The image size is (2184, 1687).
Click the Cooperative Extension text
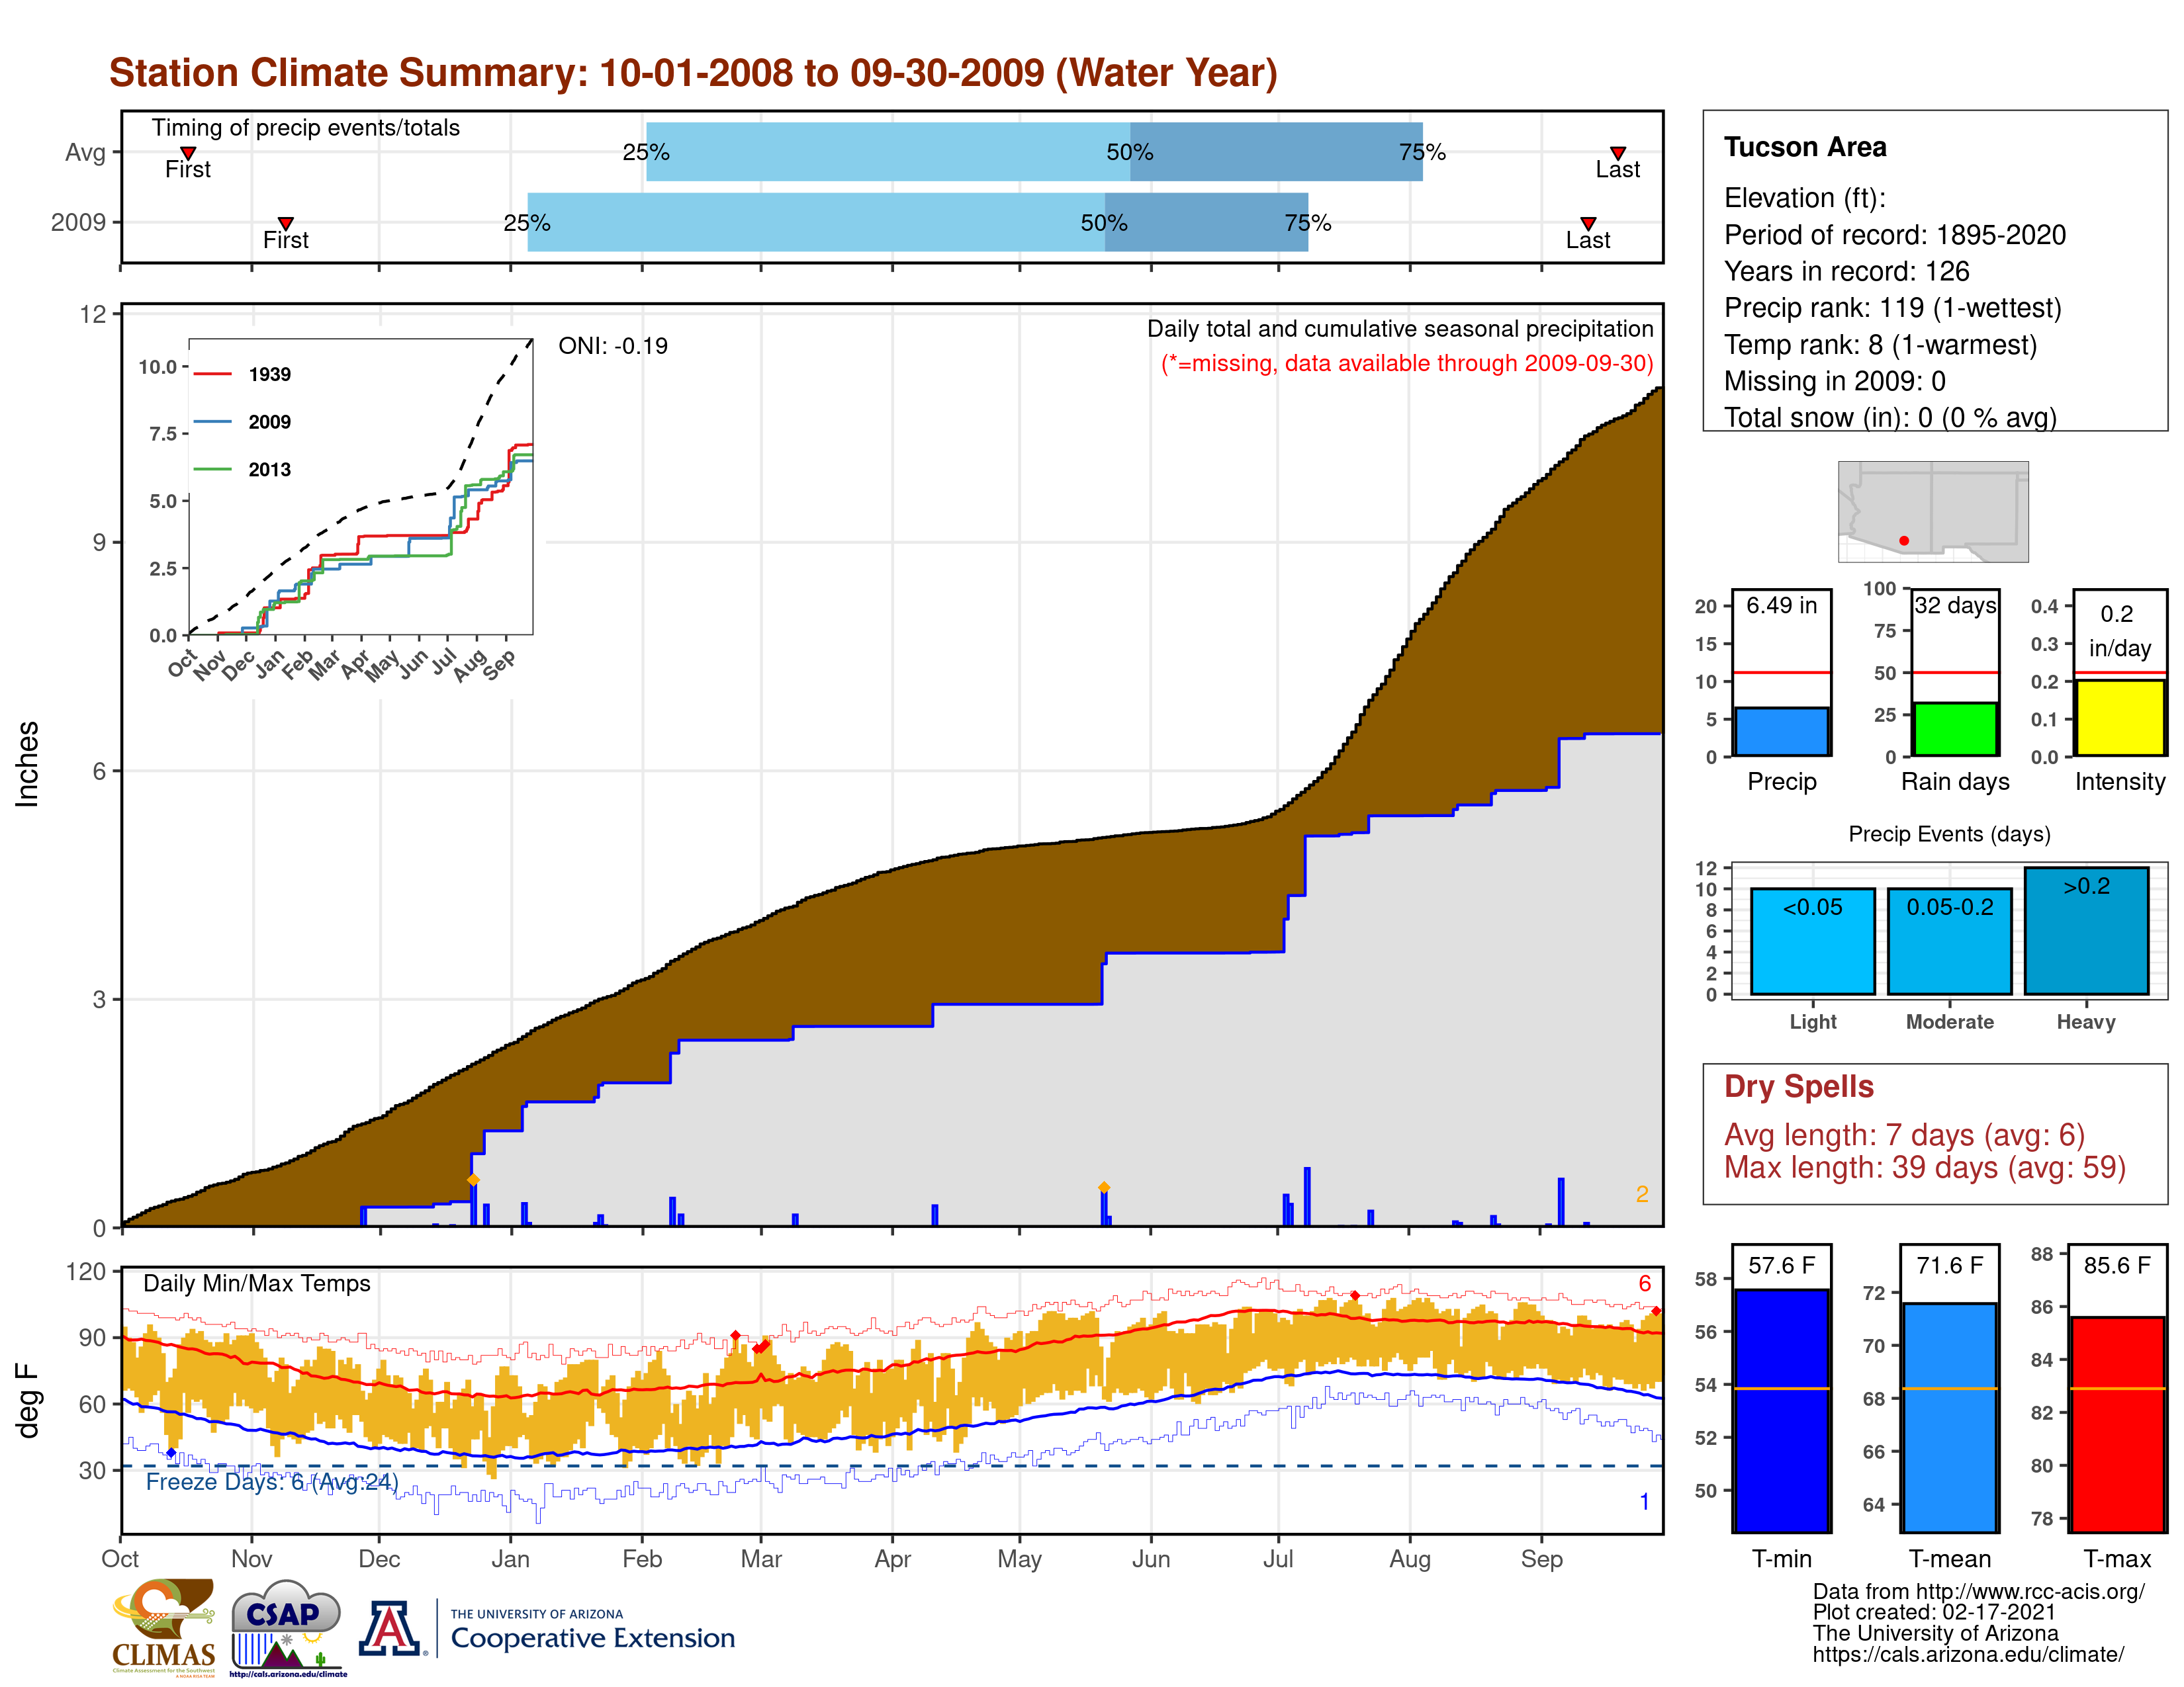pyautogui.click(x=593, y=1638)
